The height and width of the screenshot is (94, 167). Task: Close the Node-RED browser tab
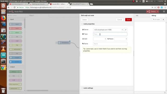pos(67,4)
